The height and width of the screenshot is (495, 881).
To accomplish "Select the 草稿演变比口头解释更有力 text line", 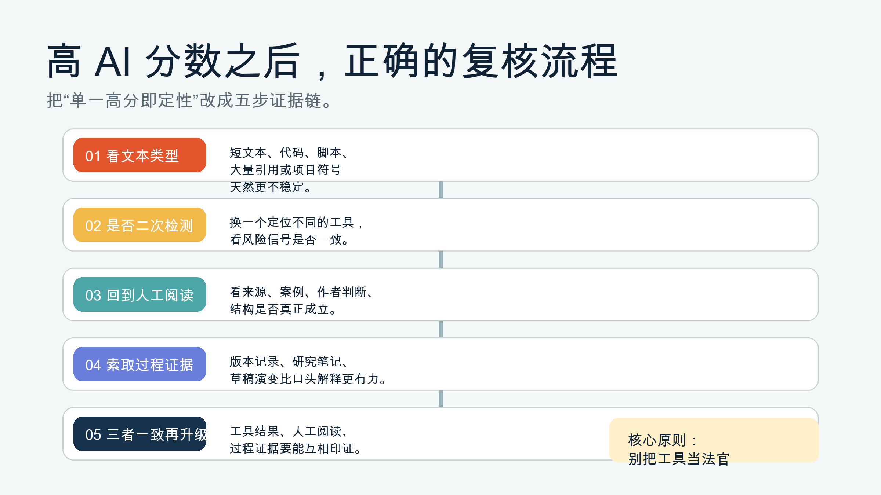I will click(x=308, y=379).
